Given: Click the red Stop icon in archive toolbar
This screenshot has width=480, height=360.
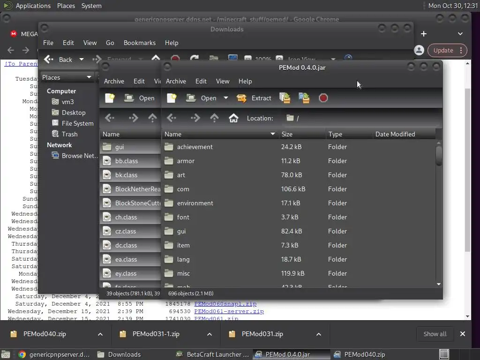Looking at the screenshot, I should point(323,98).
